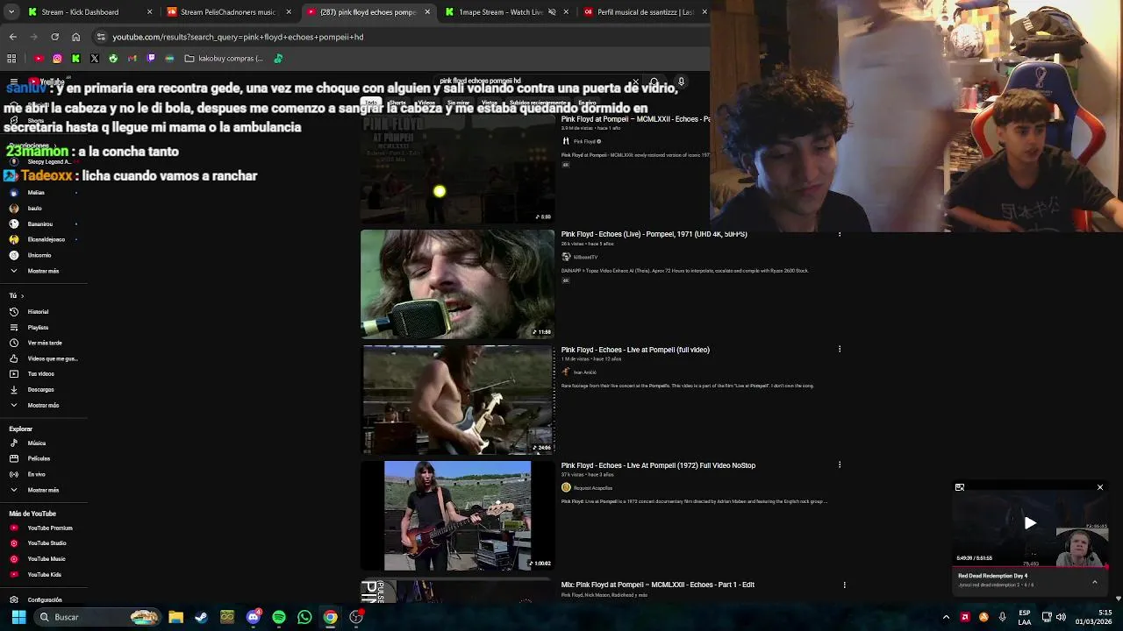Open the YouTube bookmark icon
The width and height of the screenshot is (1123, 631).
39,59
